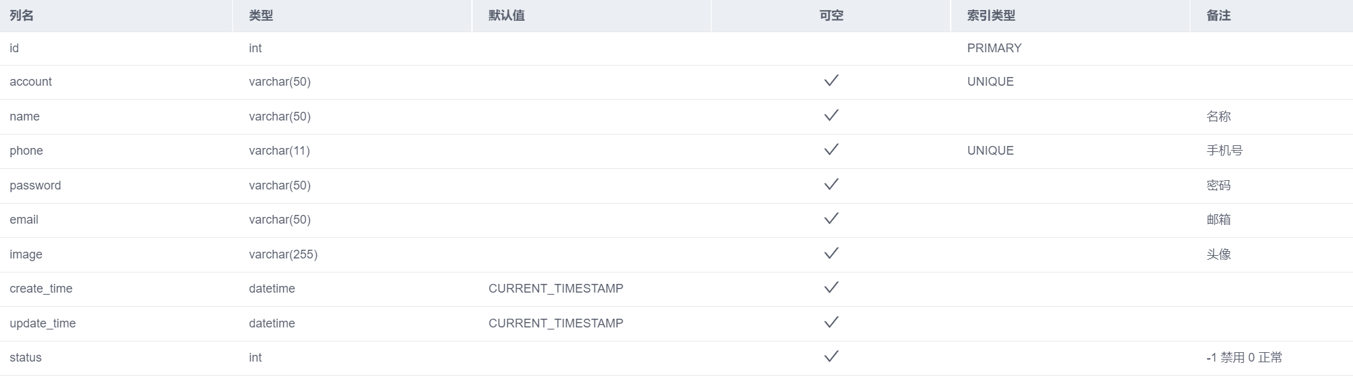Screen dimensions: 1353x385
Task: Click the 索引类型 column header
Action: [991, 15]
